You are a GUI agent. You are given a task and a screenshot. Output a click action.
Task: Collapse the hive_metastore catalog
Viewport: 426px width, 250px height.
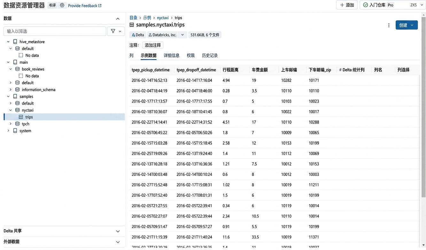pos(8,42)
